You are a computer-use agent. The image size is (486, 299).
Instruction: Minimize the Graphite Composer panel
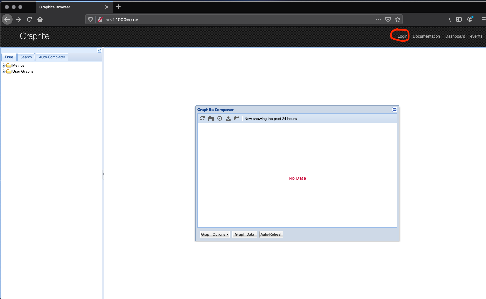pos(395,109)
